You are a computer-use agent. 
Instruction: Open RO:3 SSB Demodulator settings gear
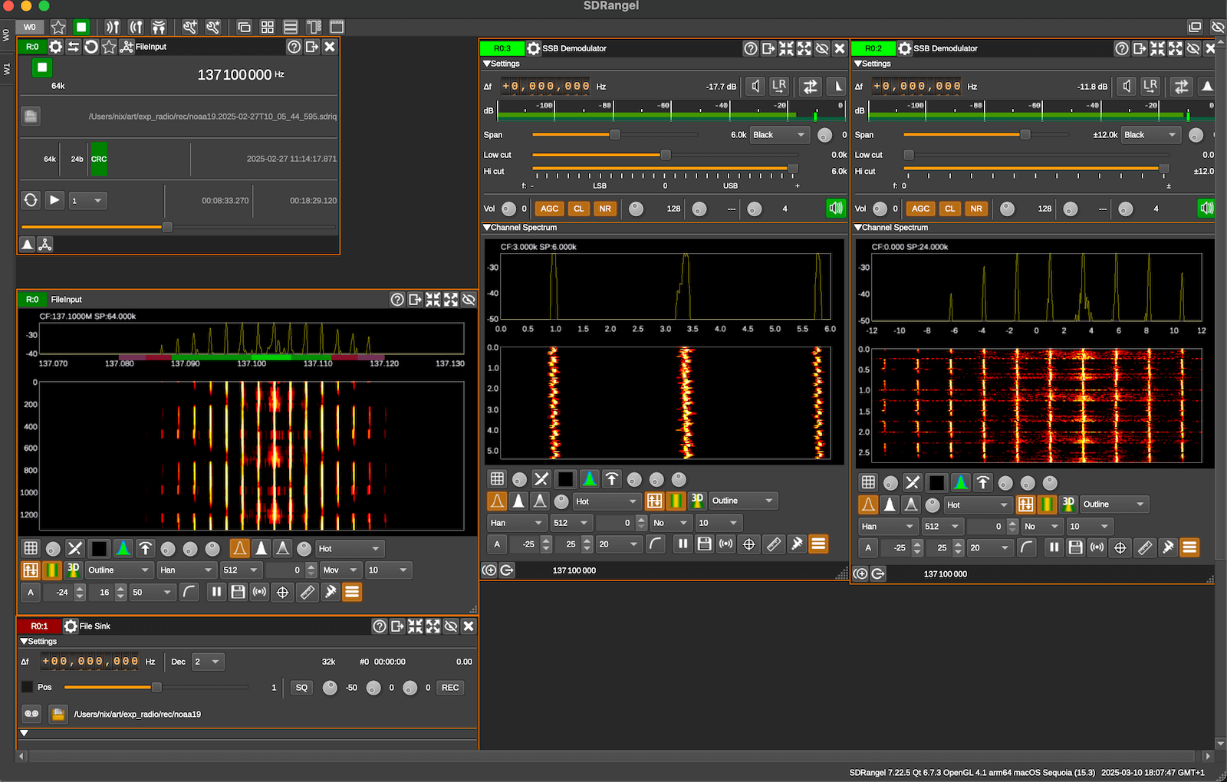pyautogui.click(x=534, y=48)
